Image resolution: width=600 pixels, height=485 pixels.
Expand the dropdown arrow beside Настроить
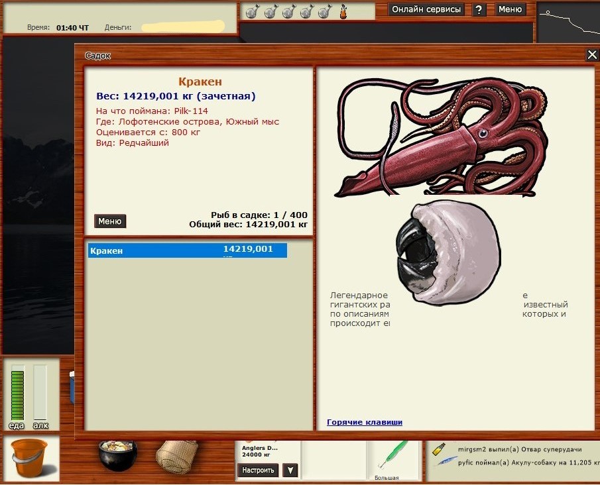[x=290, y=470]
